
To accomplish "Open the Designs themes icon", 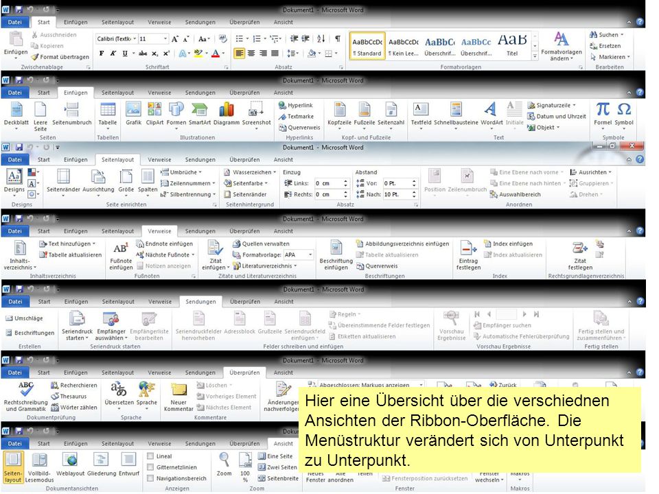I will pyautogui.click(x=14, y=177).
